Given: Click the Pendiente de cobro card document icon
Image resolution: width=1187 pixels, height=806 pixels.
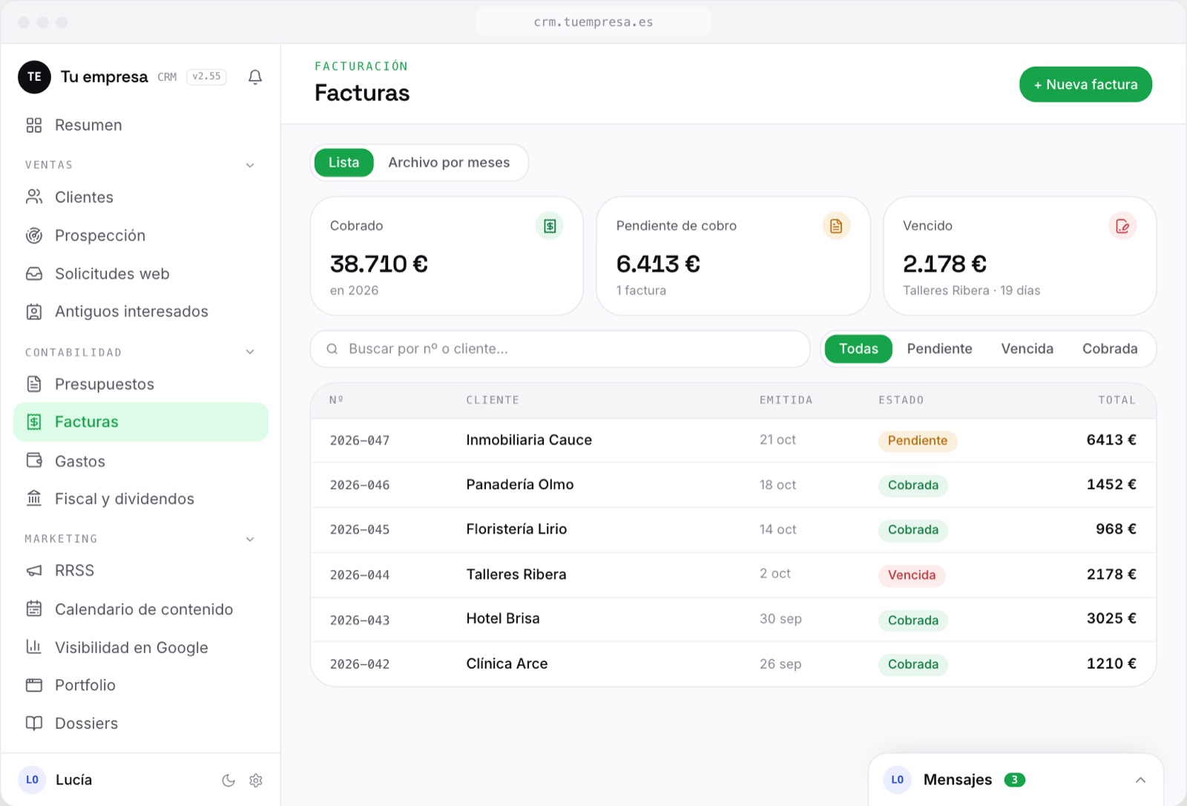Looking at the screenshot, I should click(836, 226).
